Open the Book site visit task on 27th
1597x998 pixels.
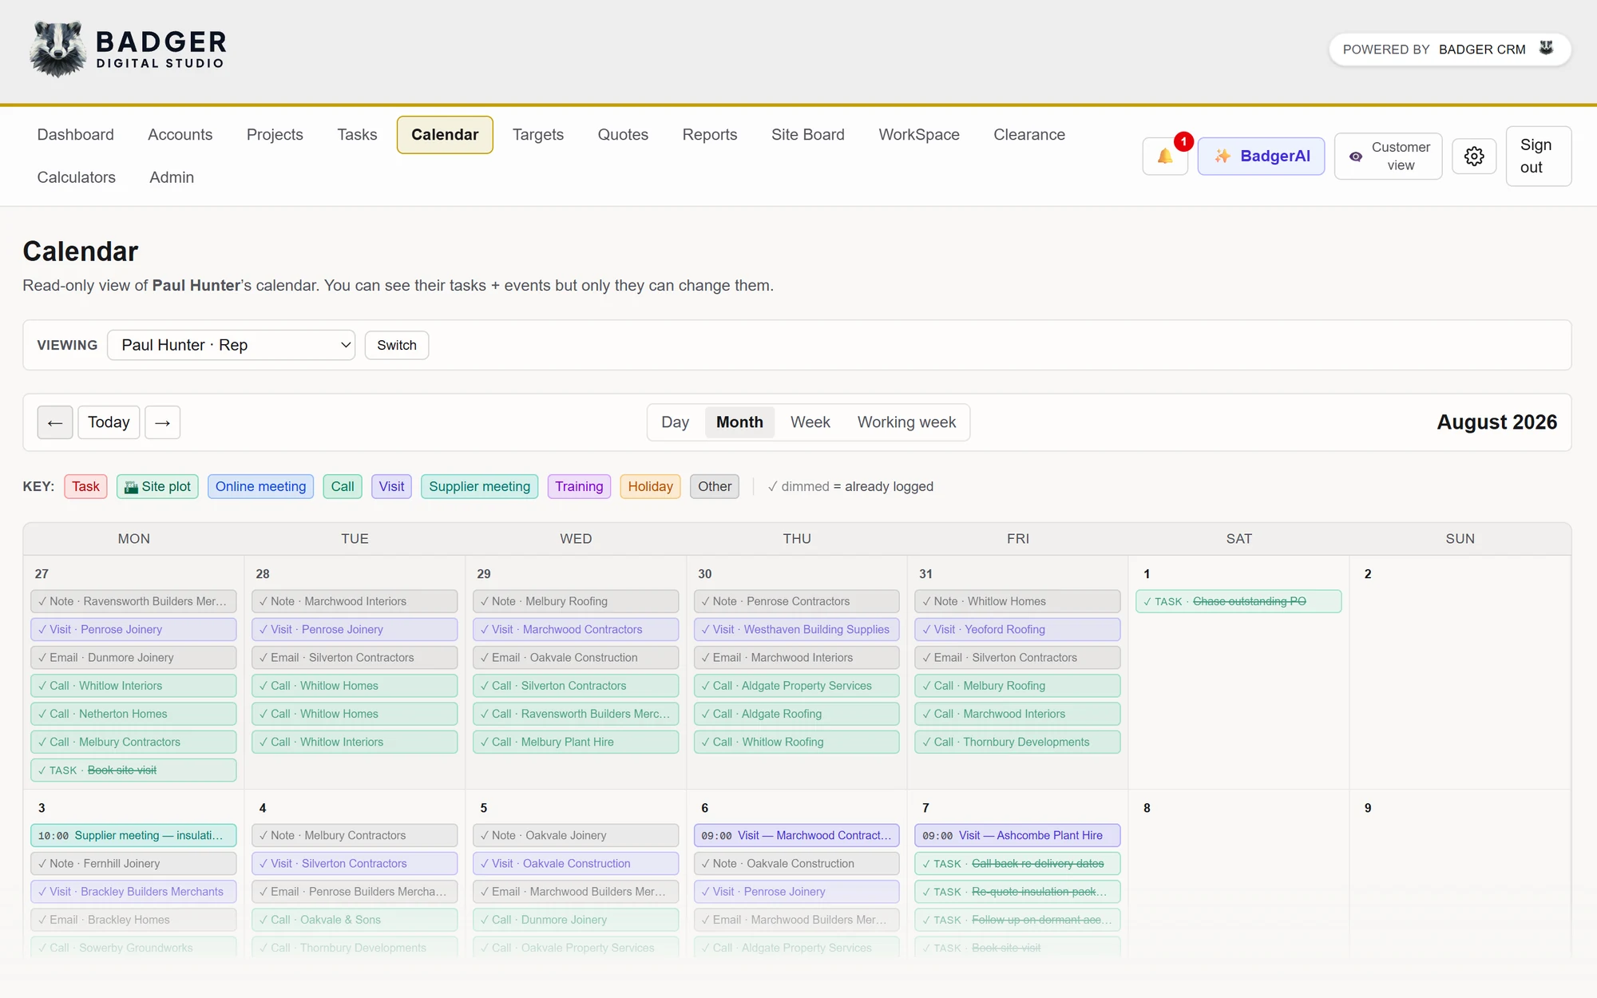click(x=133, y=770)
